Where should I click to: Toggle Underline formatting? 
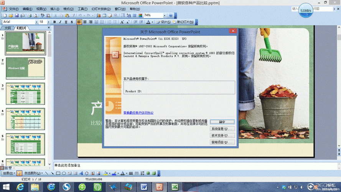tap(66, 22)
